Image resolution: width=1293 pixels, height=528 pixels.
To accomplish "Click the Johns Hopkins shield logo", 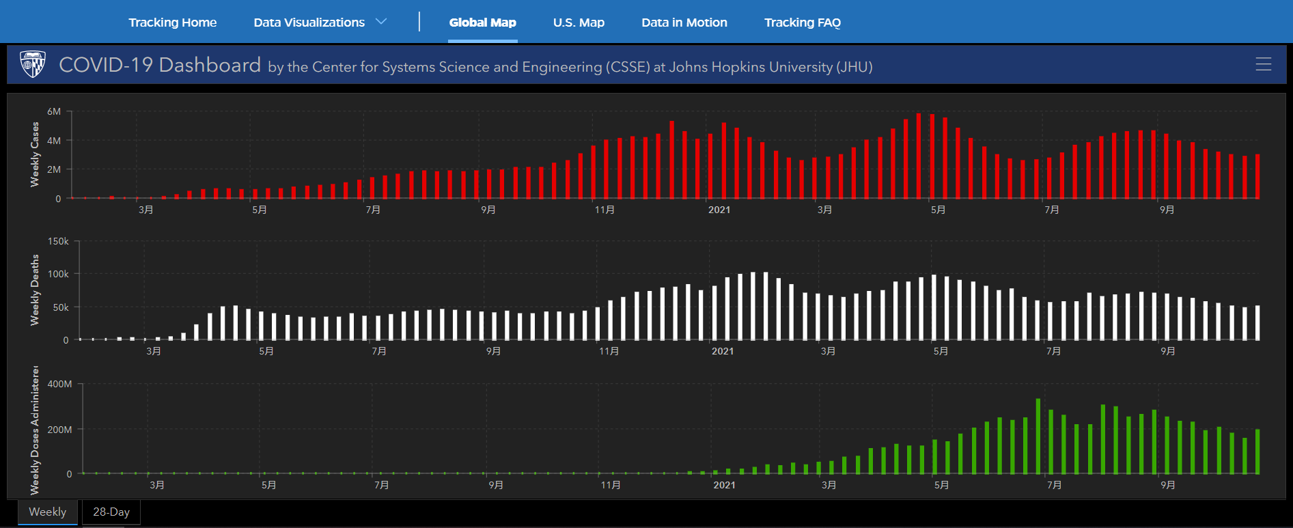I will [x=33, y=64].
